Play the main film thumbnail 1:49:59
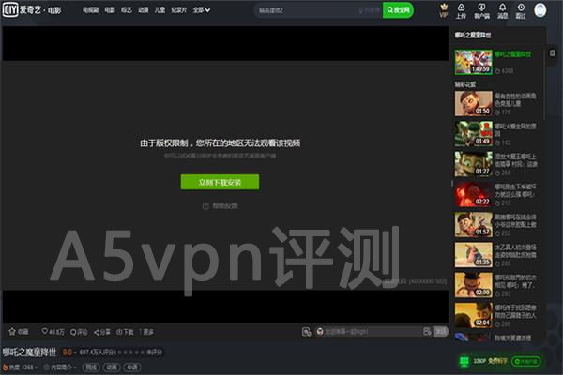This screenshot has height=375, width=563. [473, 62]
